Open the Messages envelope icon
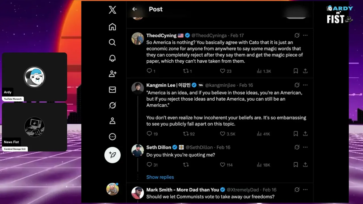The image size is (363, 204). click(x=112, y=90)
